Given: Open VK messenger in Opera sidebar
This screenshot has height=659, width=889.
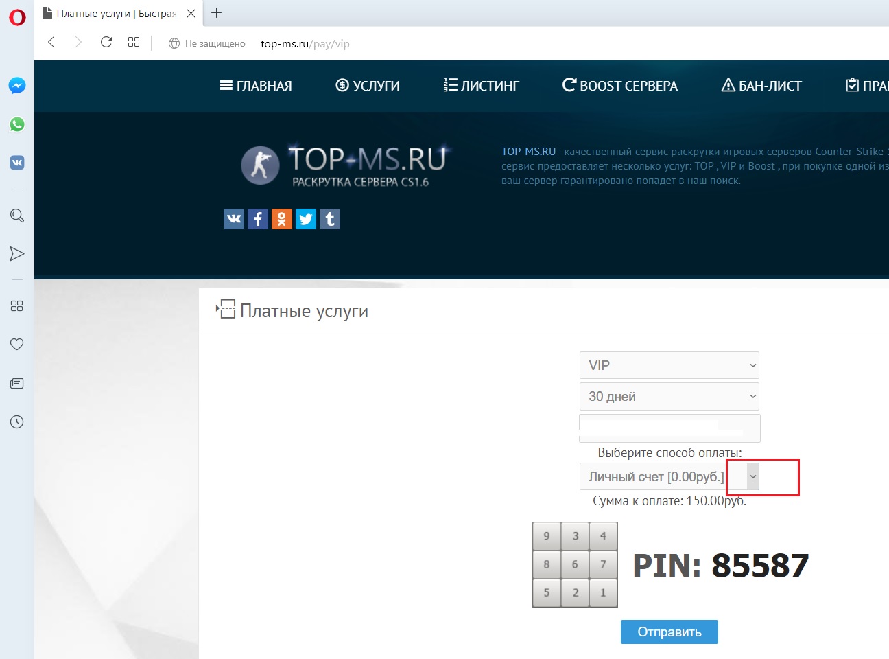Looking at the screenshot, I should coord(17,163).
